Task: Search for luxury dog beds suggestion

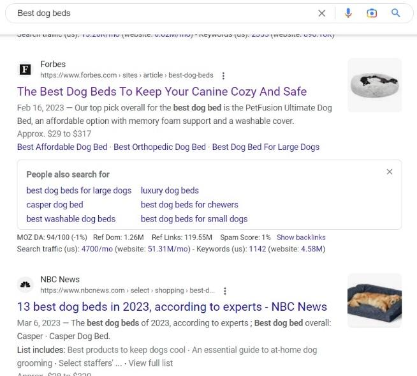Action: [170, 191]
